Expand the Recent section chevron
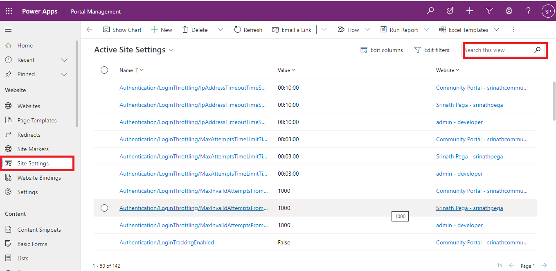This screenshot has width=556, height=271. pyautogui.click(x=64, y=60)
